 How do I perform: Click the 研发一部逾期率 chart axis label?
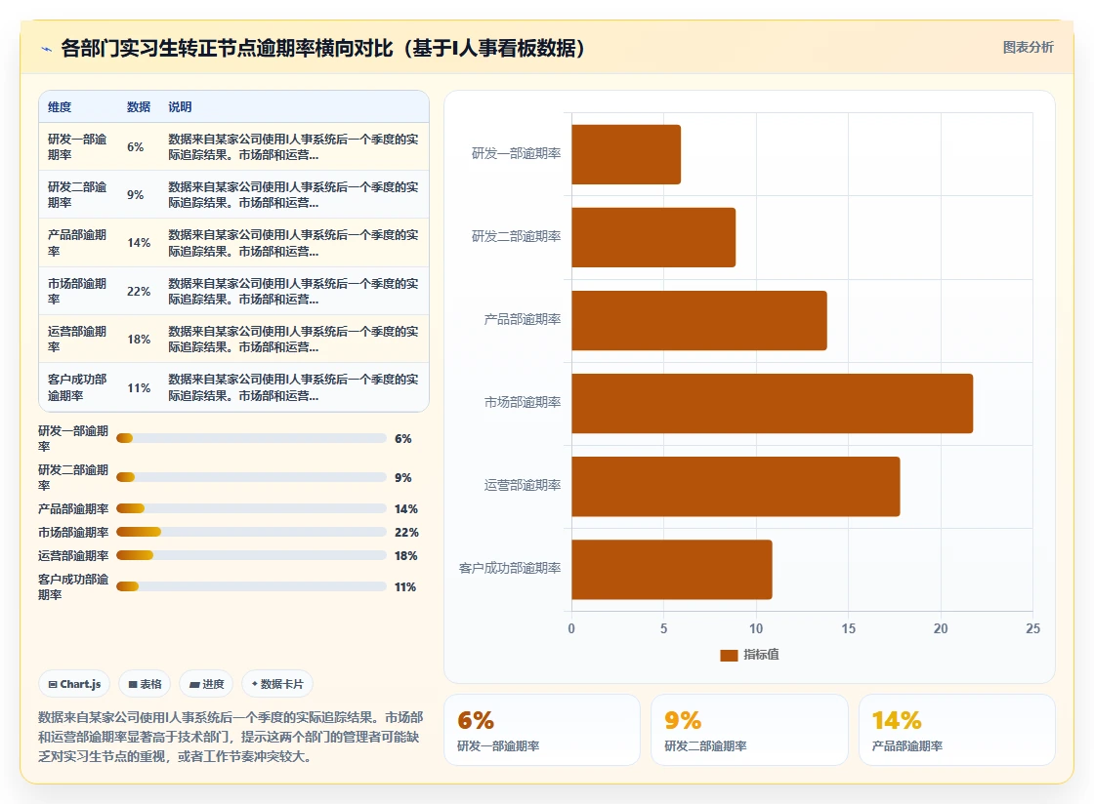(x=517, y=153)
